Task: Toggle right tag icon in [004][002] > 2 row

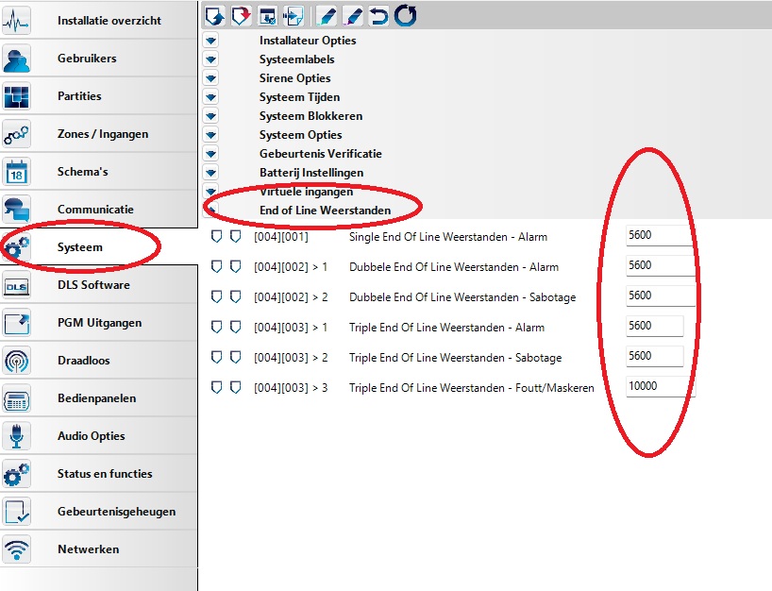Action: click(235, 296)
